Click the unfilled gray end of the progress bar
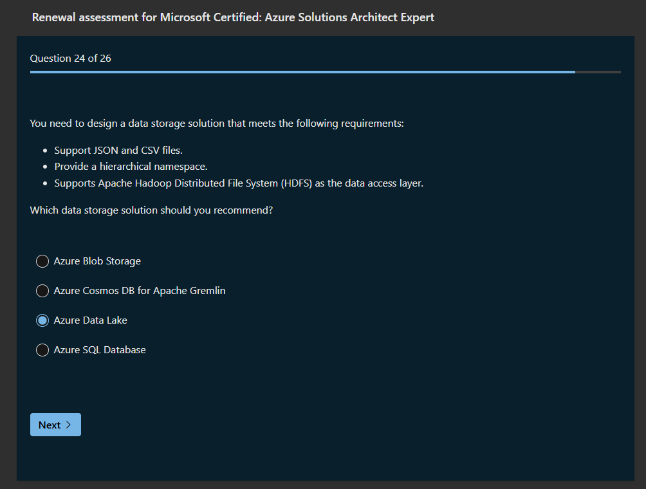646x489 pixels. (x=598, y=72)
